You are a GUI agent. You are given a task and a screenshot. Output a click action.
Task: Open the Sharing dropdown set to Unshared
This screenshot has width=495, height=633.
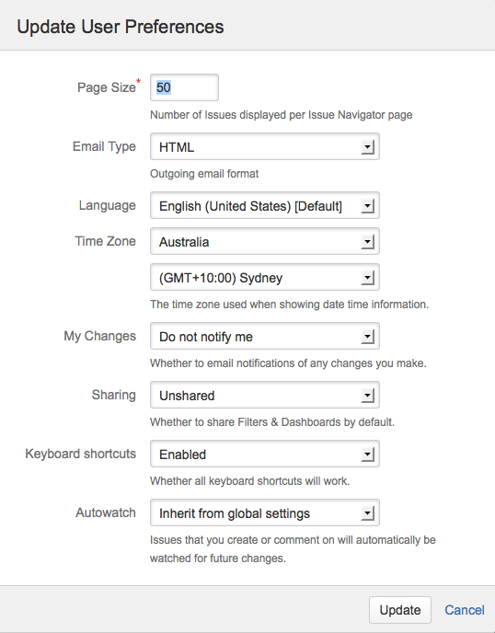[264, 395]
